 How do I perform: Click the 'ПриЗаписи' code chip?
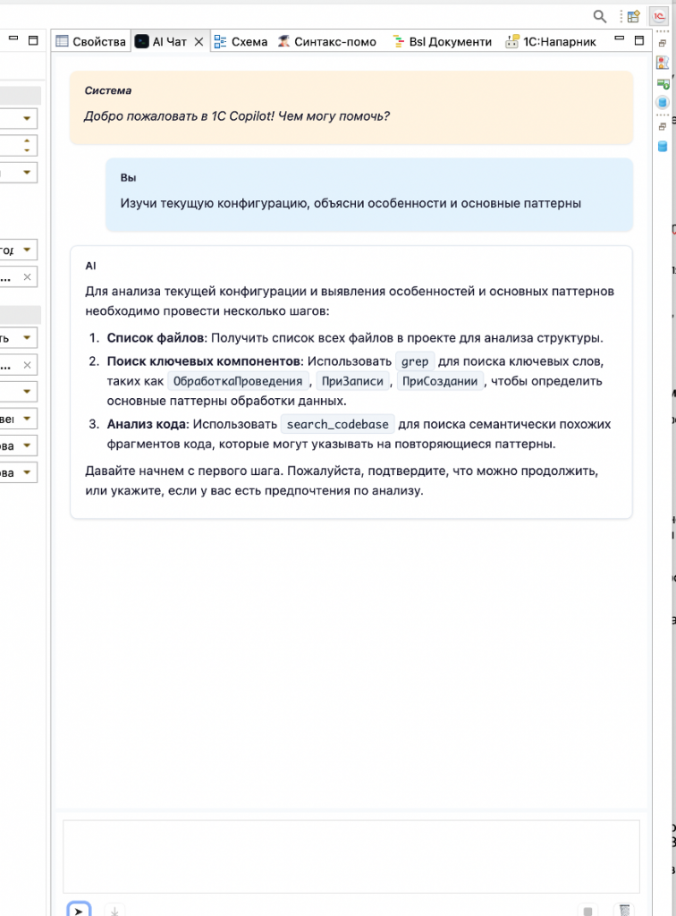click(352, 381)
